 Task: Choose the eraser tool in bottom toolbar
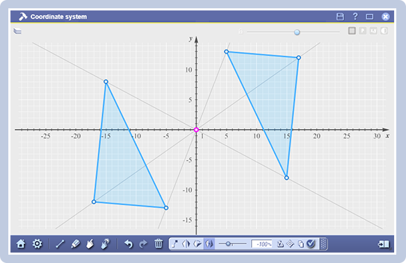click(x=75, y=244)
